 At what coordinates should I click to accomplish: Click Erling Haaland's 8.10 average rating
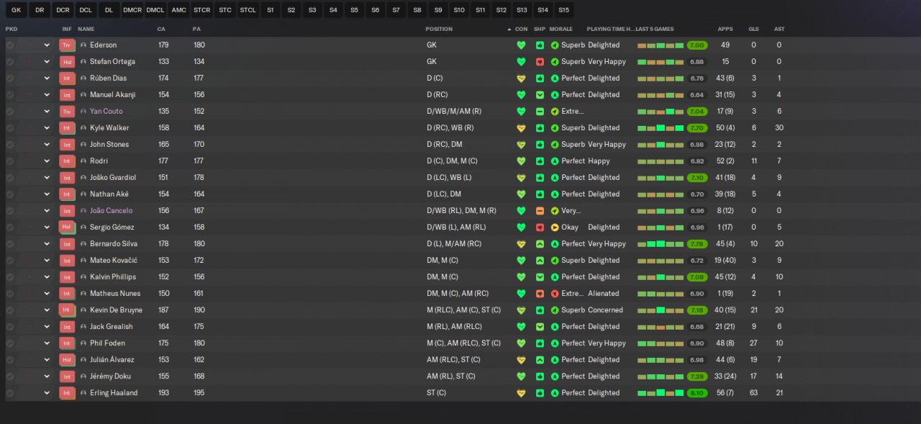point(697,392)
